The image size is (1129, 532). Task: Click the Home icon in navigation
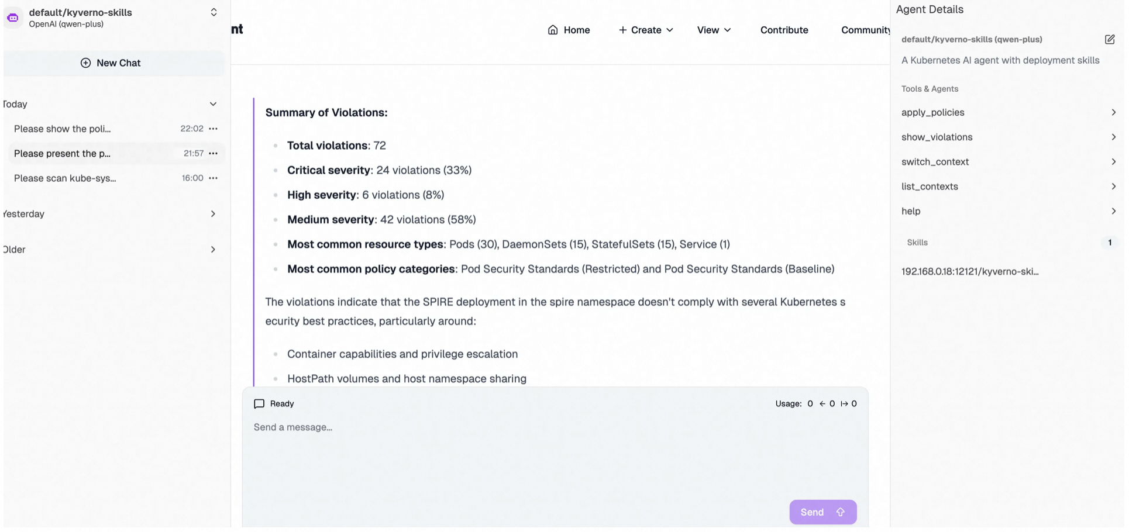click(x=552, y=30)
